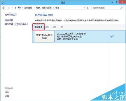
Task: Open 更改日期、时间或数字格式 link
Action: [17, 24]
